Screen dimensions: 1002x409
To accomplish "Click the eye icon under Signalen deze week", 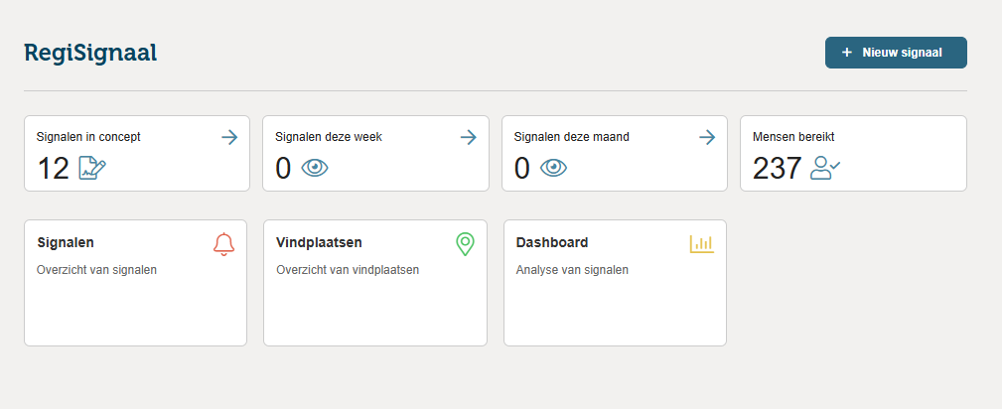I will 314,168.
